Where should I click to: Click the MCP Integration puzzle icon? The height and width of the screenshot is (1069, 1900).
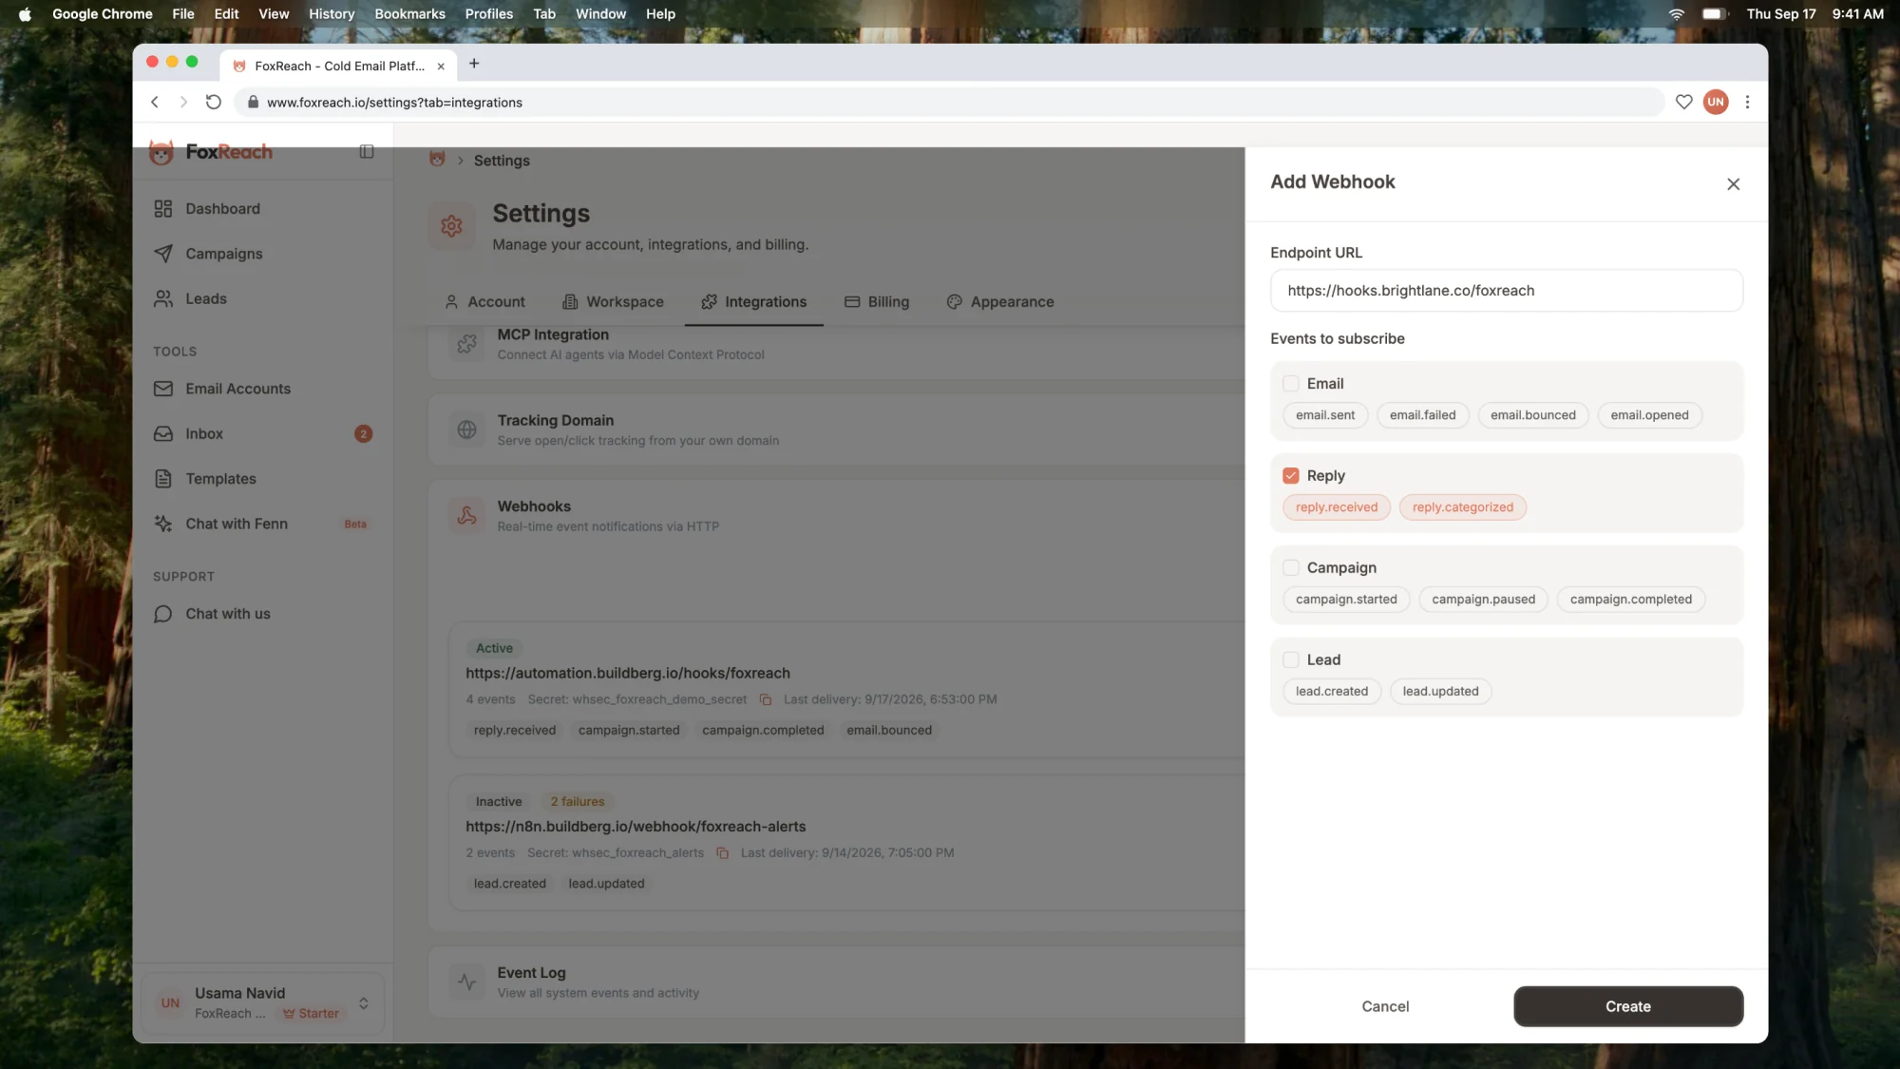[466, 344]
